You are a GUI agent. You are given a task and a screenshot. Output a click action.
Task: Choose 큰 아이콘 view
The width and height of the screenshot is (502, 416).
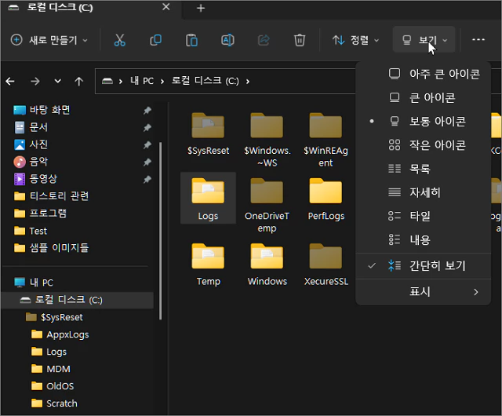[424, 98]
